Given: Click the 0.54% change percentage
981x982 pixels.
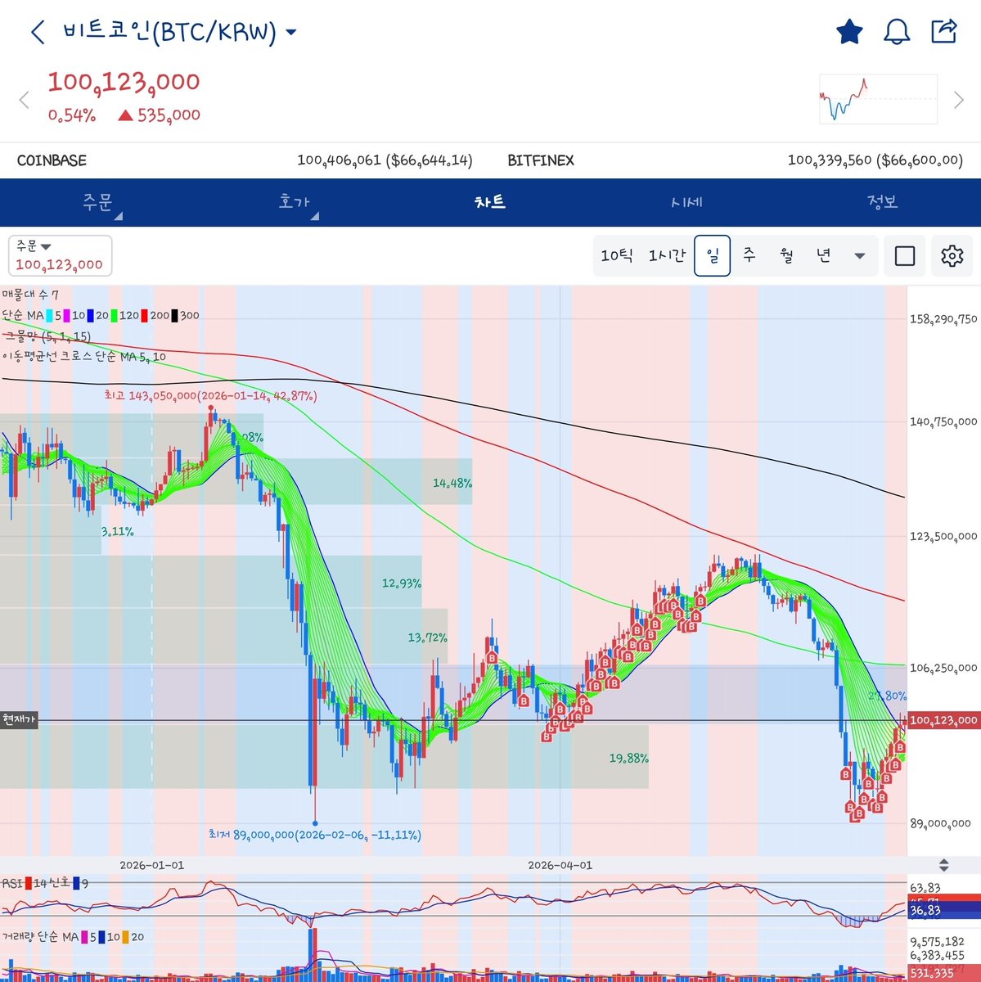Looking at the screenshot, I should pyautogui.click(x=72, y=115).
